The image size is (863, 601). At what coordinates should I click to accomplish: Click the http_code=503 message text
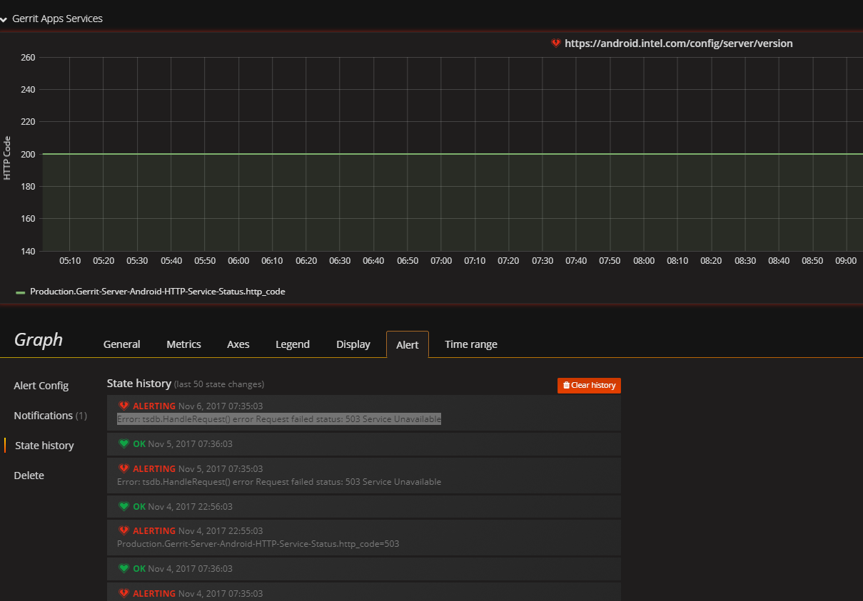click(258, 544)
